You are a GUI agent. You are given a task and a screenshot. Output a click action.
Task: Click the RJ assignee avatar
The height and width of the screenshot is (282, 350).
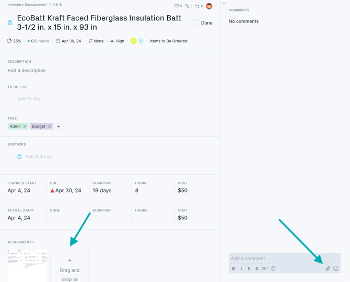tap(134, 41)
